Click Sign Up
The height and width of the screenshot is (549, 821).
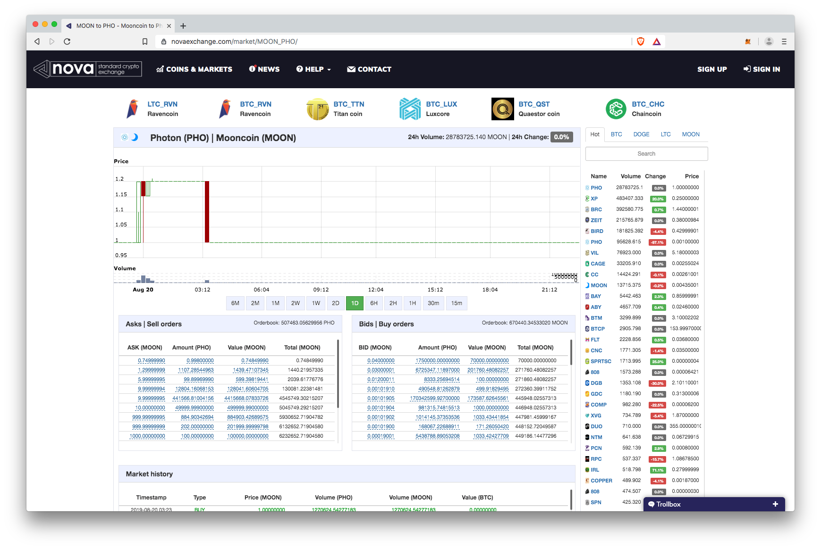coord(712,69)
